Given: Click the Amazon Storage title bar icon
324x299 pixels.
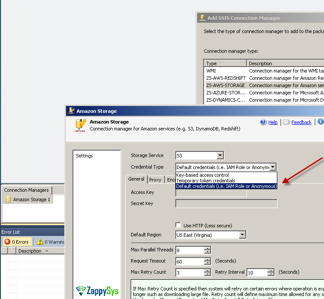Looking at the screenshot, I should click(72, 111).
